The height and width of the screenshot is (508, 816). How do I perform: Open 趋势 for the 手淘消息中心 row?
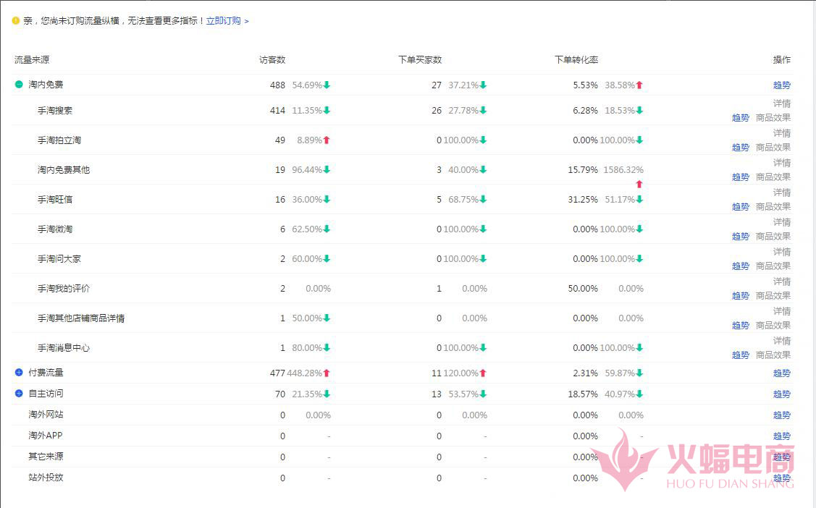[741, 355]
